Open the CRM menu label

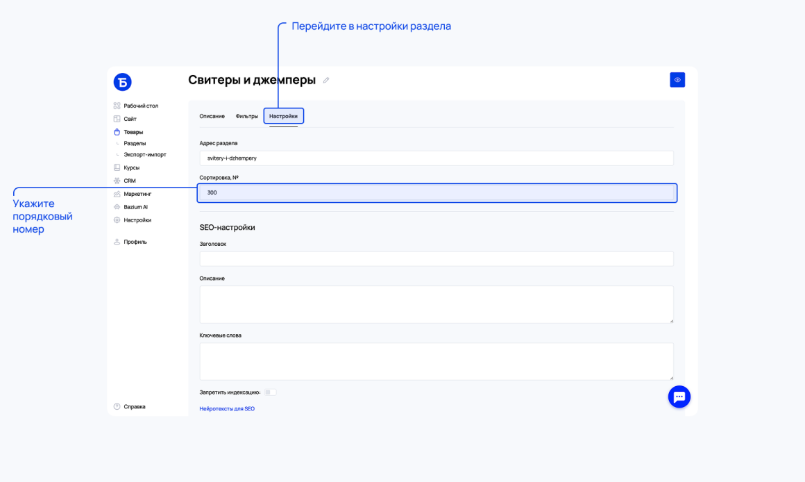(129, 181)
